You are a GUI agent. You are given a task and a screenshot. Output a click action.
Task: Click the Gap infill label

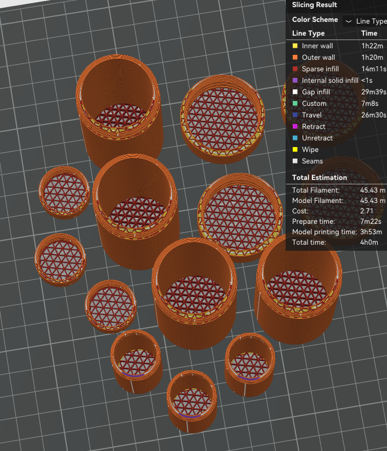(x=316, y=92)
